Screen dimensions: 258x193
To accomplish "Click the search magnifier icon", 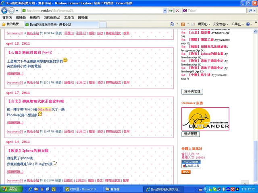I will (x=250, y=11).
